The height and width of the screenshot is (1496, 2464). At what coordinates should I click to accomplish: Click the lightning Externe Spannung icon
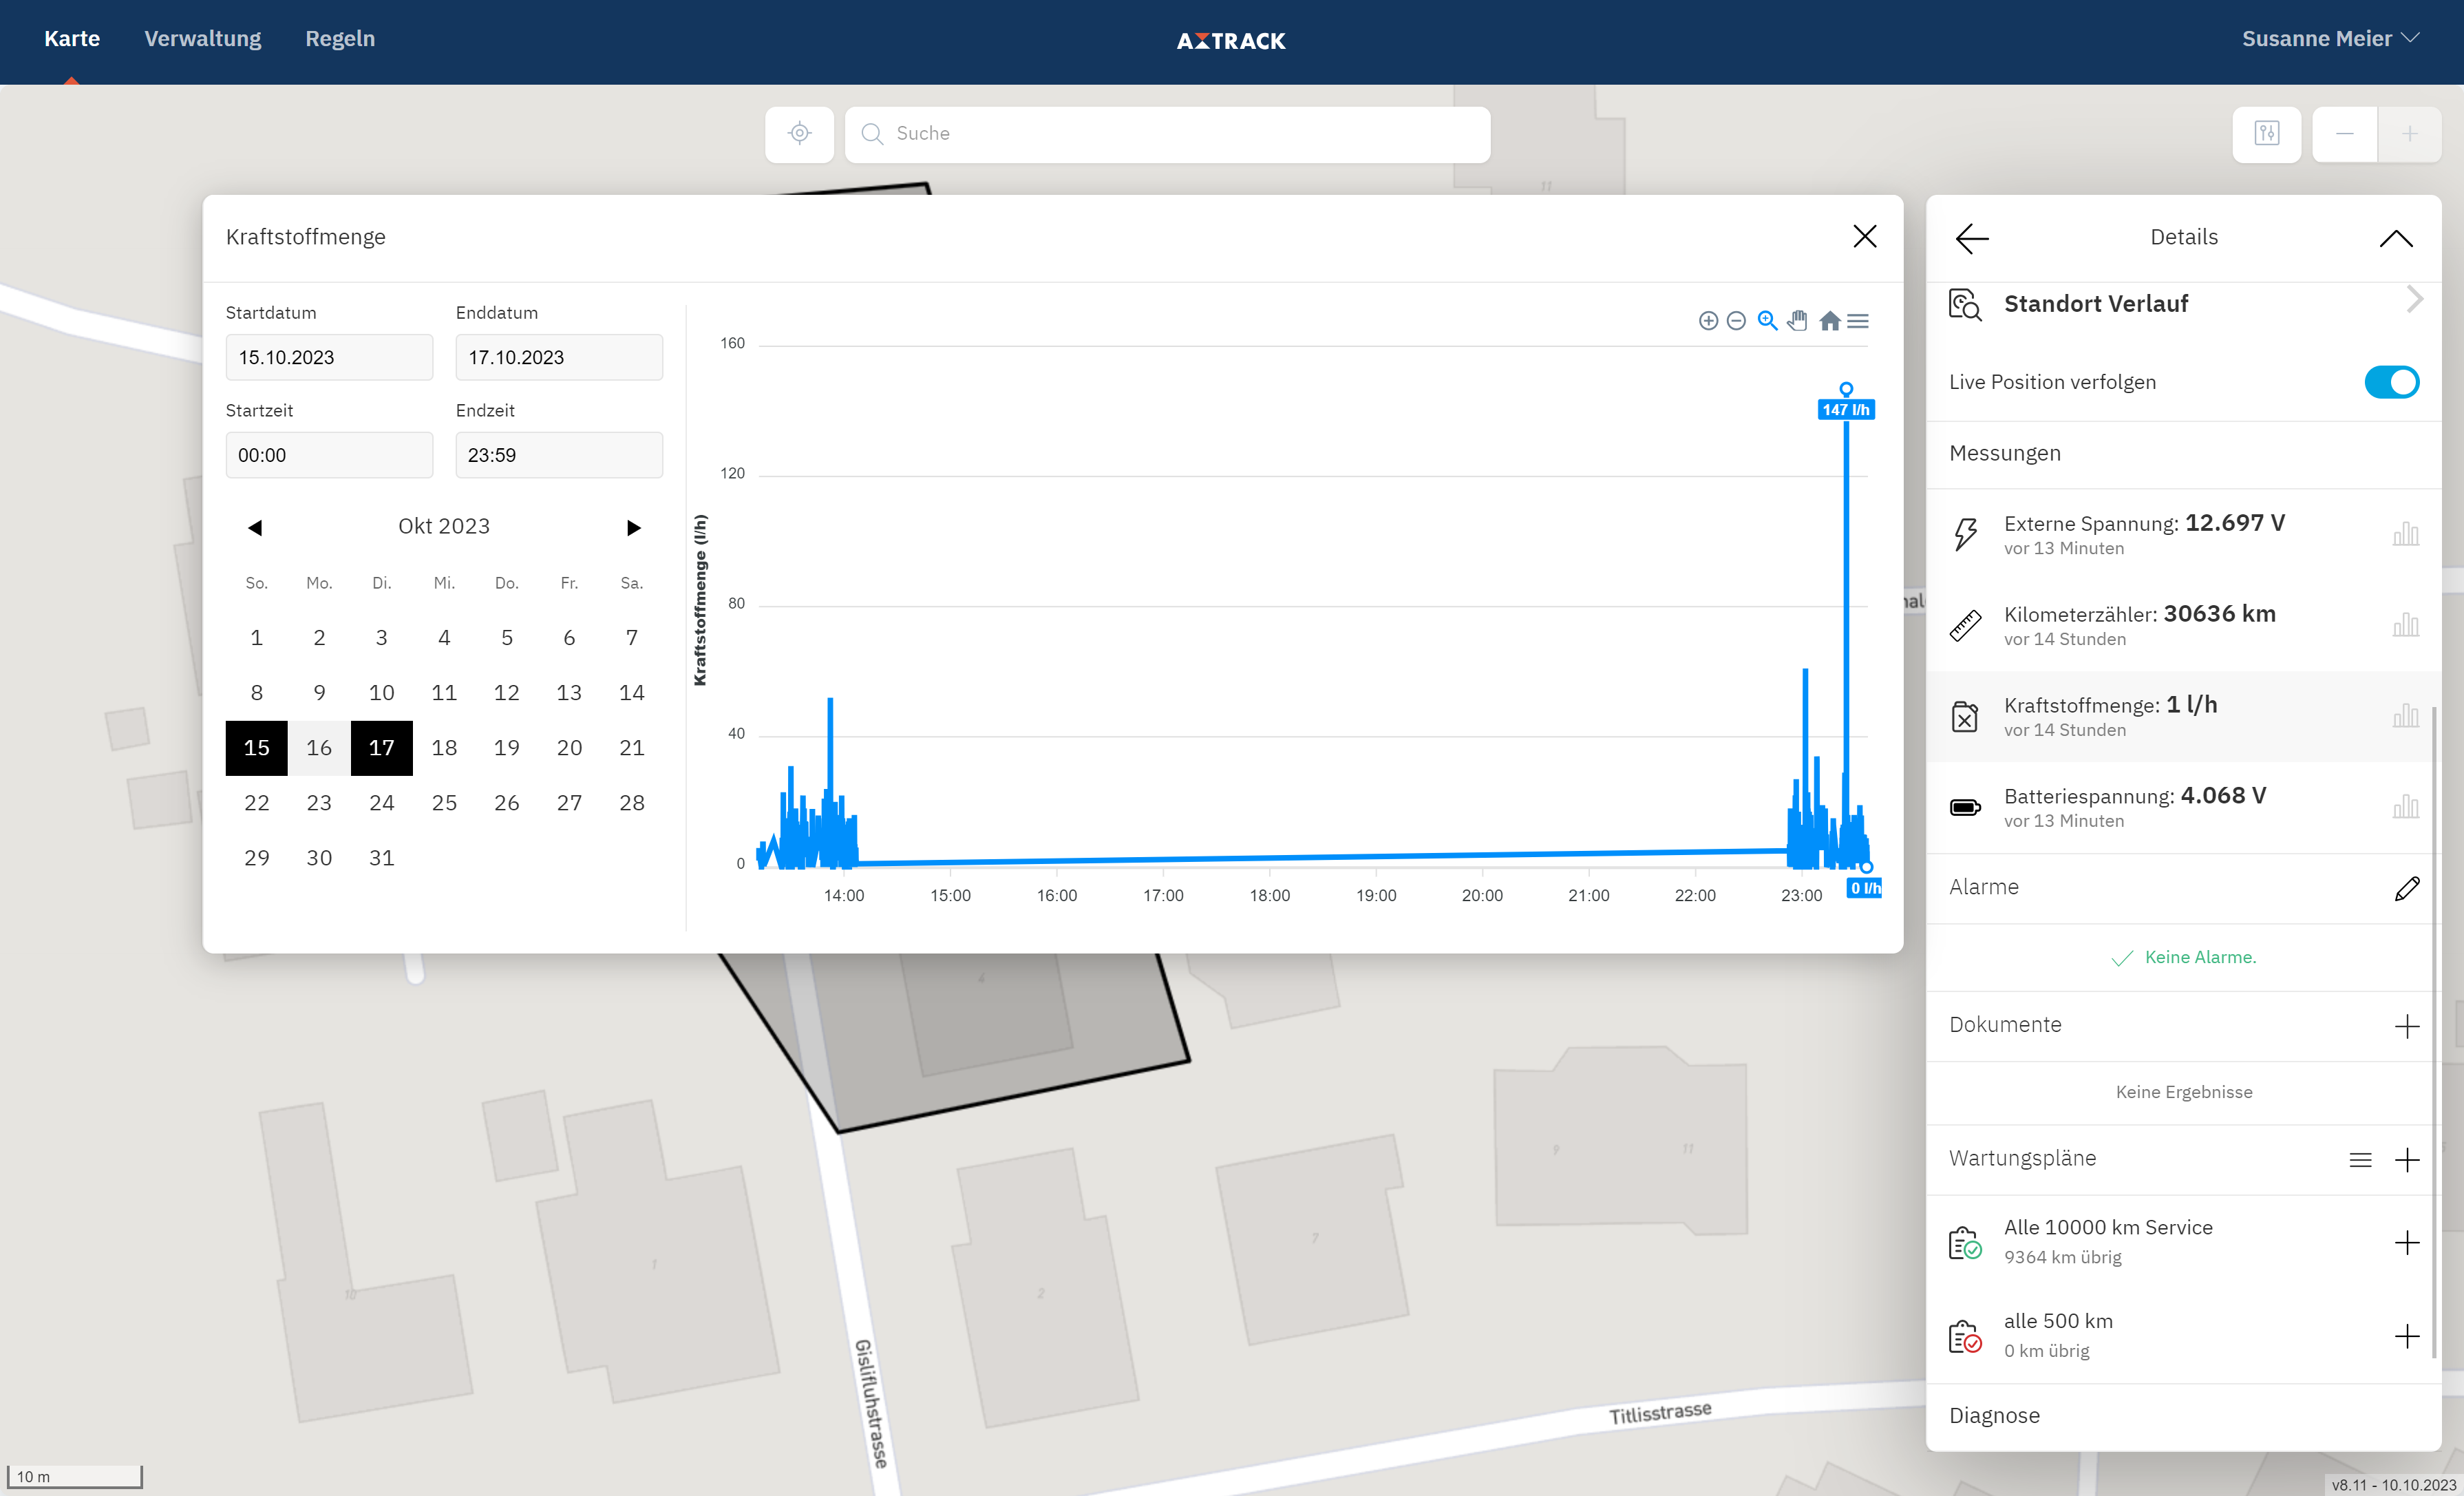[1965, 534]
